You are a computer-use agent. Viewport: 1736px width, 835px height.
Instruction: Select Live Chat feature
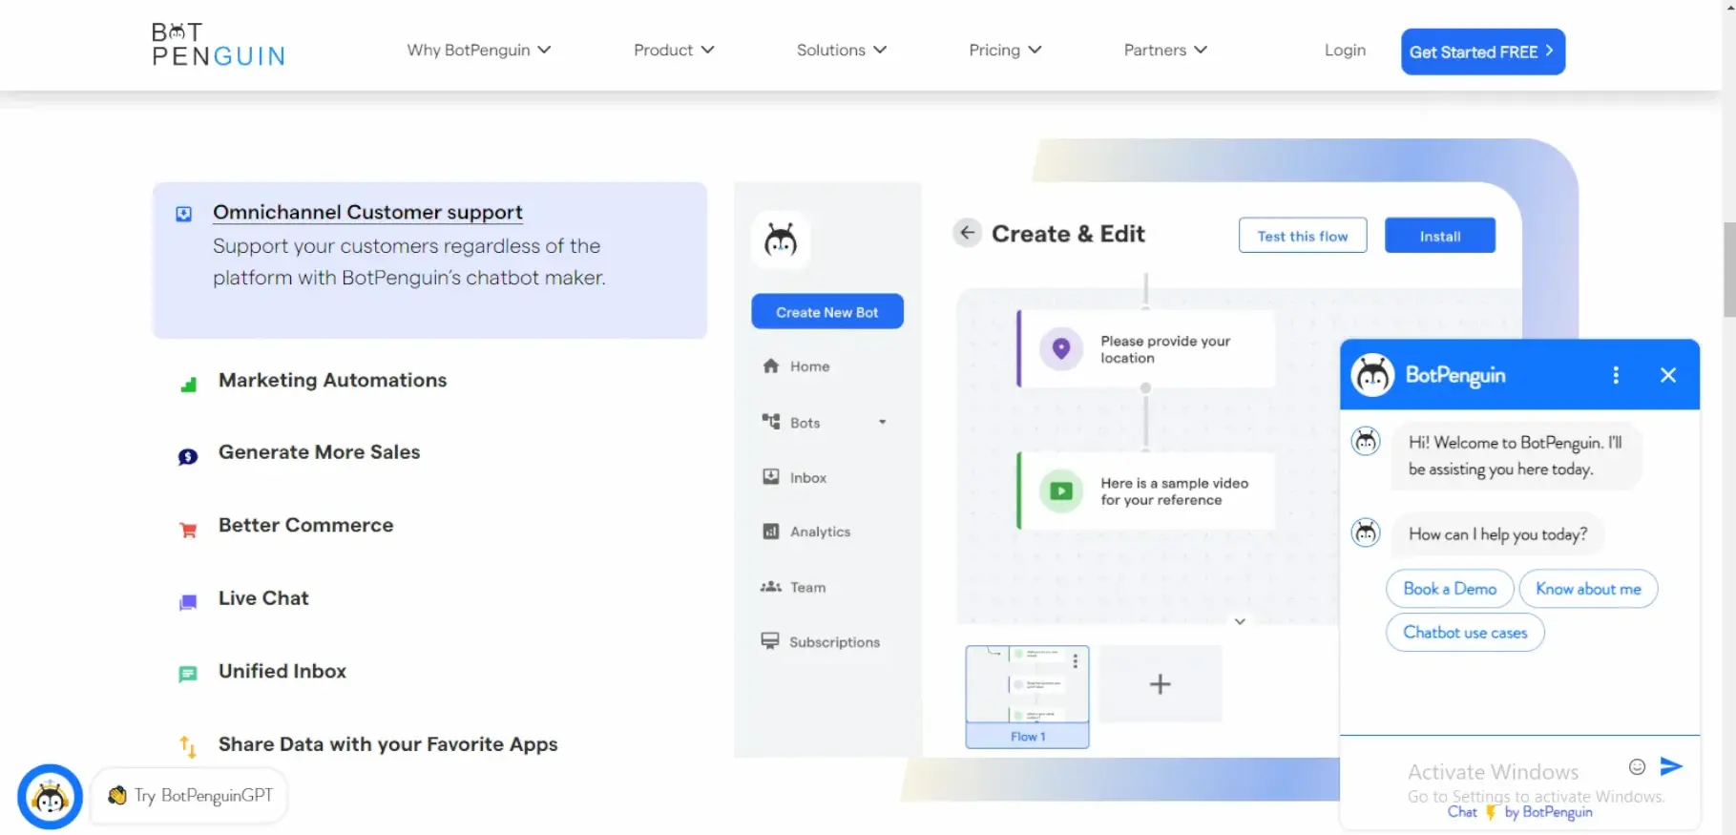pos(263,598)
